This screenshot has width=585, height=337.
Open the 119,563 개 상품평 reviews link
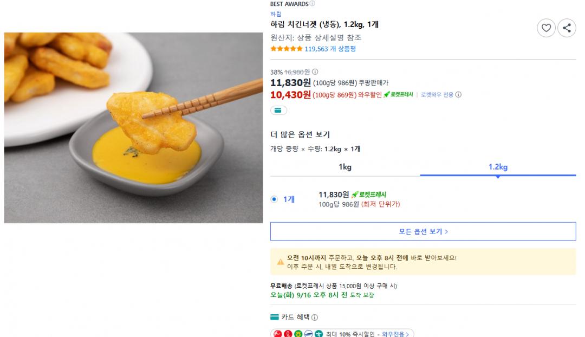[330, 49]
